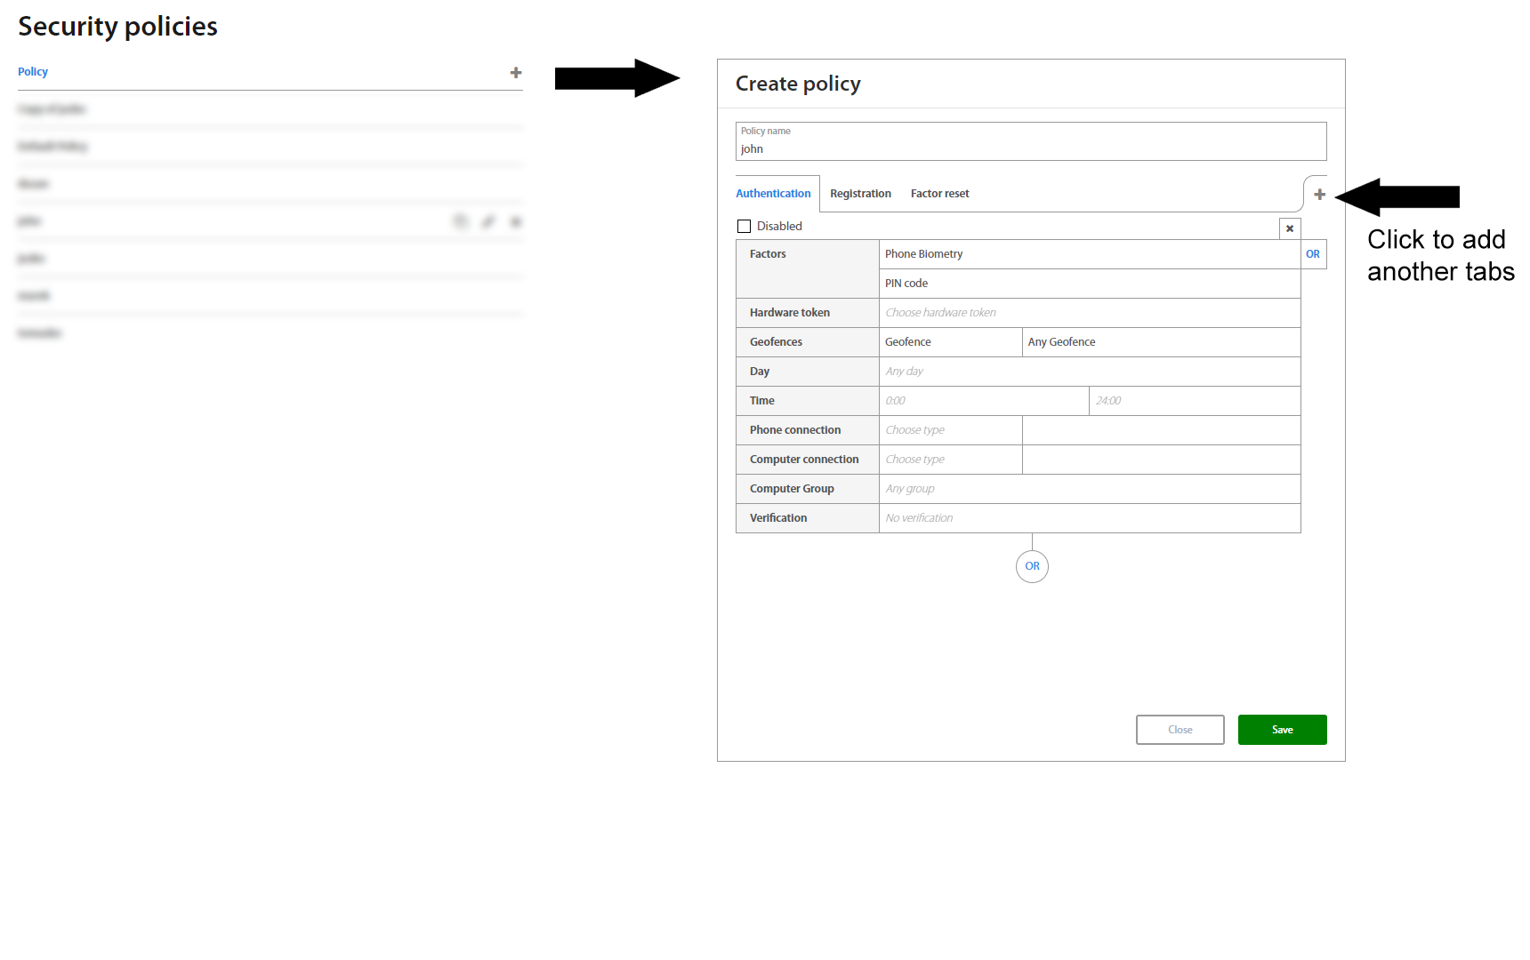Click the pencil edit icon in policy list
The height and width of the screenshot is (960, 1530).
point(488,221)
